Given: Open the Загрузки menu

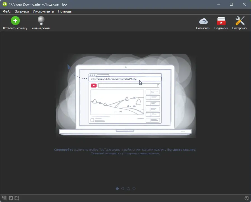Looking at the screenshot, I should click(x=22, y=11).
